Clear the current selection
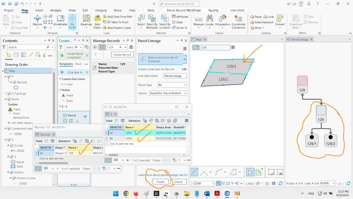This screenshot has height=199, width=353. [177, 22]
